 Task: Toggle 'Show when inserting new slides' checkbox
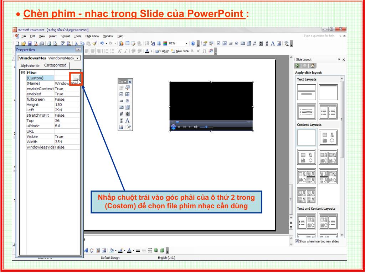click(297, 241)
